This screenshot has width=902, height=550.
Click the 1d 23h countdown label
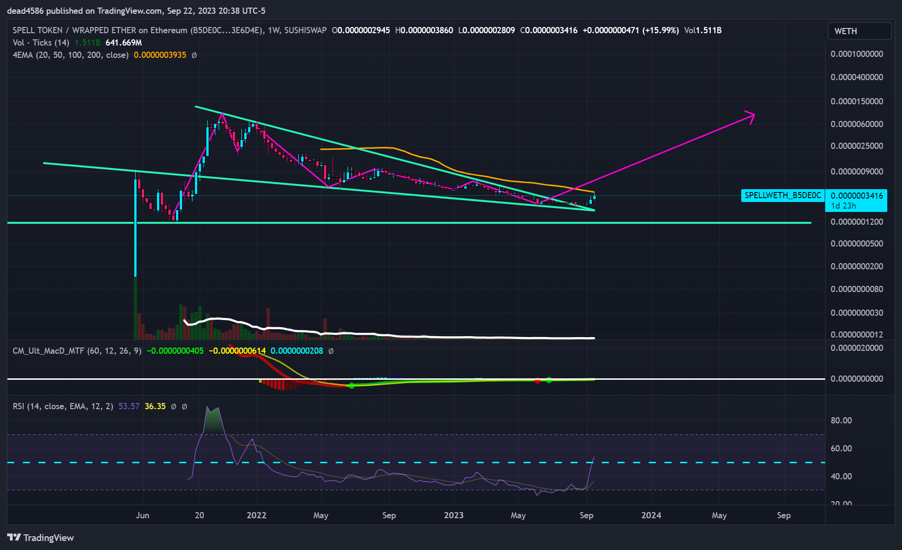click(843, 206)
